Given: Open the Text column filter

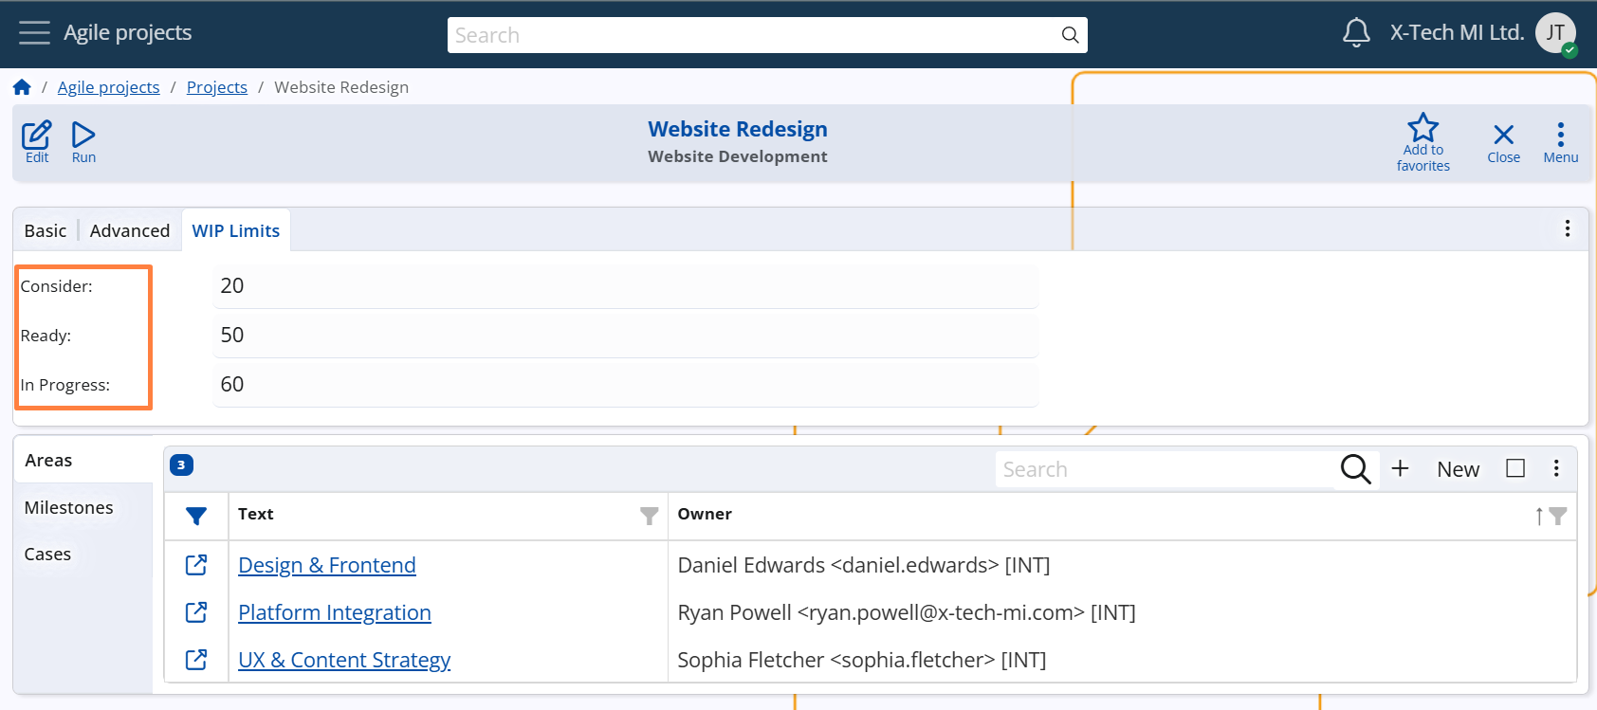Looking at the screenshot, I should 649,516.
